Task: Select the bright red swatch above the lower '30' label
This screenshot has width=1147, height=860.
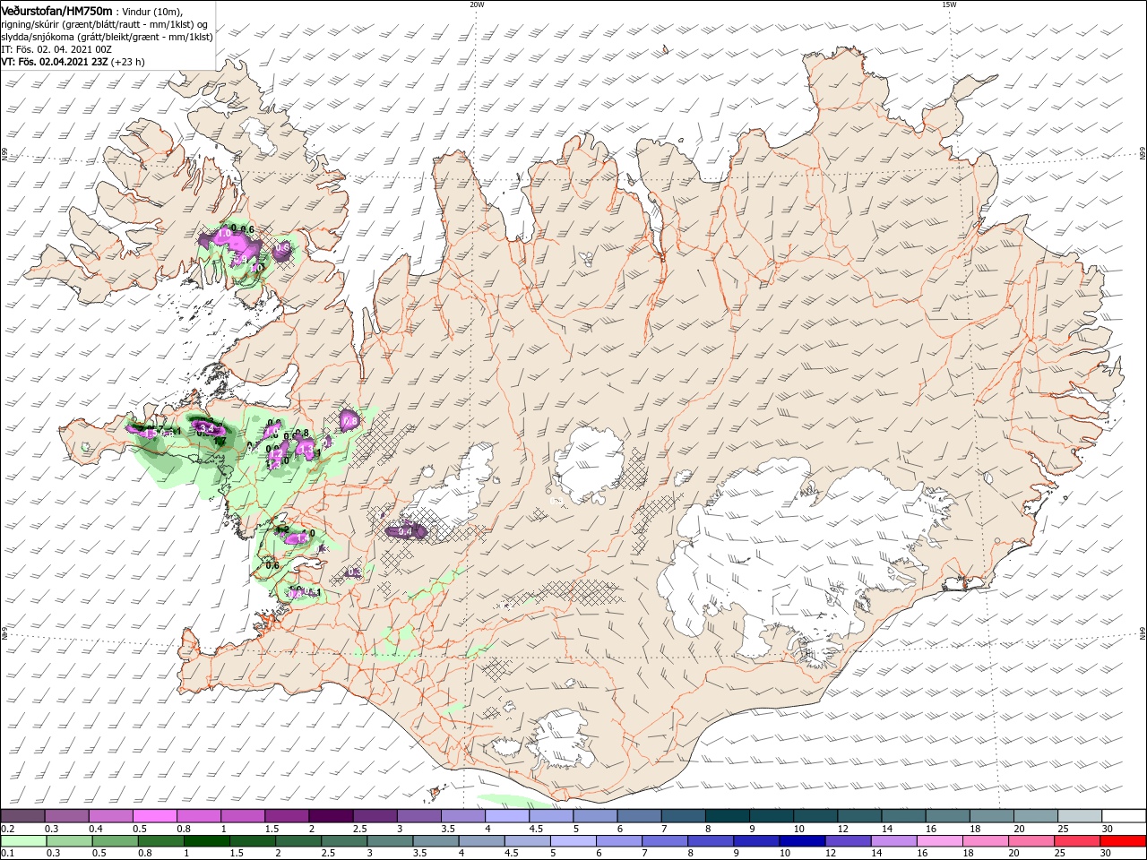Action: click(1124, 841)
